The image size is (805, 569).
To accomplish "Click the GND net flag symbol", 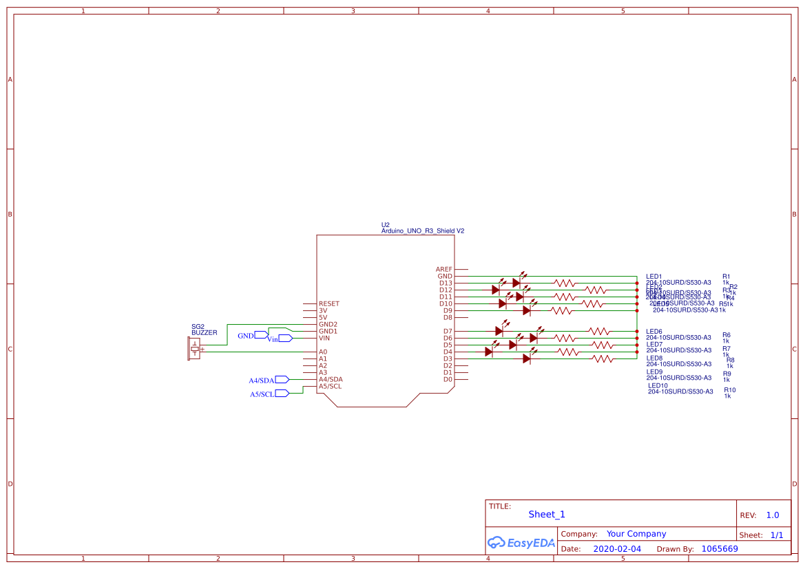I will (x=260, y=335).
